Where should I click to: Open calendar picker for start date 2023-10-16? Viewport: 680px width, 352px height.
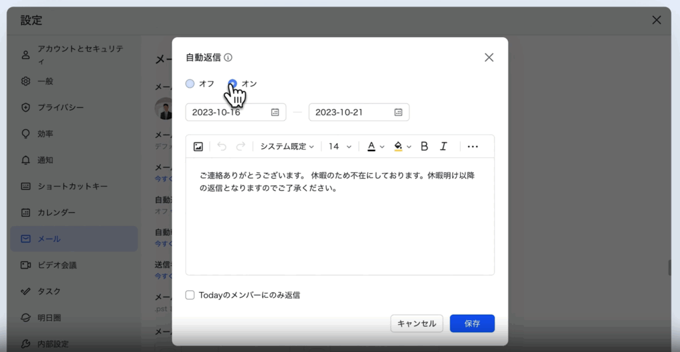tap(275, 113)
